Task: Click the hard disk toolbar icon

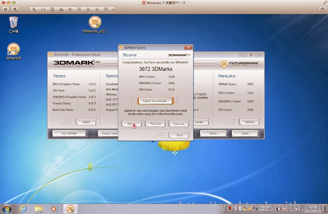Action: pos(52,9)
